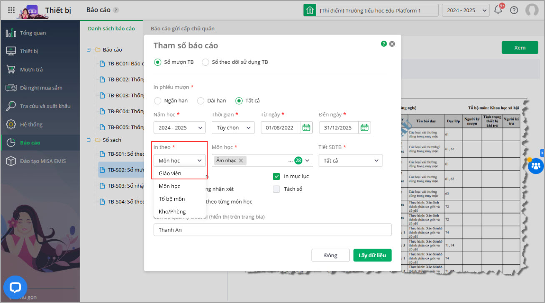The image size is (545, 303).
Task: Expand the Năm học dropdown in dialog
Action: pos(179,127)
